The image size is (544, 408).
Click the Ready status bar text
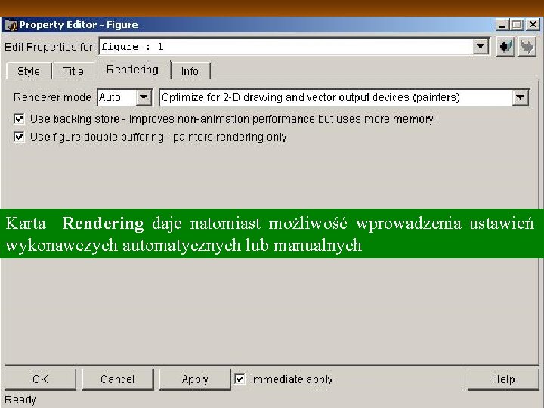click(x=20, y=400)
